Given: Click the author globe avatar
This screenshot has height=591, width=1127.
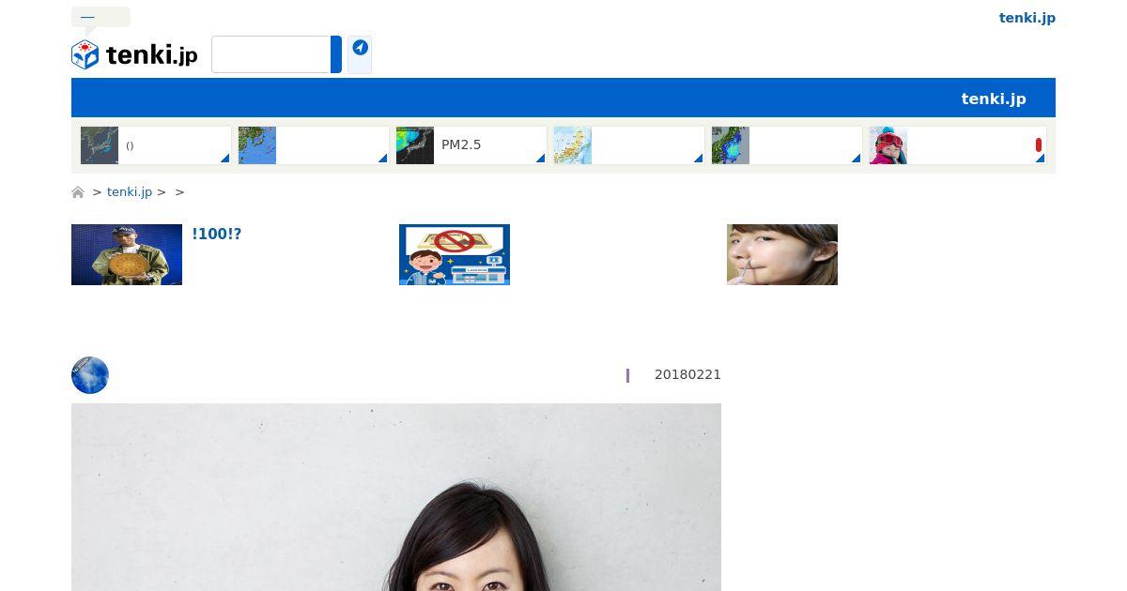Looking at the screenshot, I should pos(90,375).
